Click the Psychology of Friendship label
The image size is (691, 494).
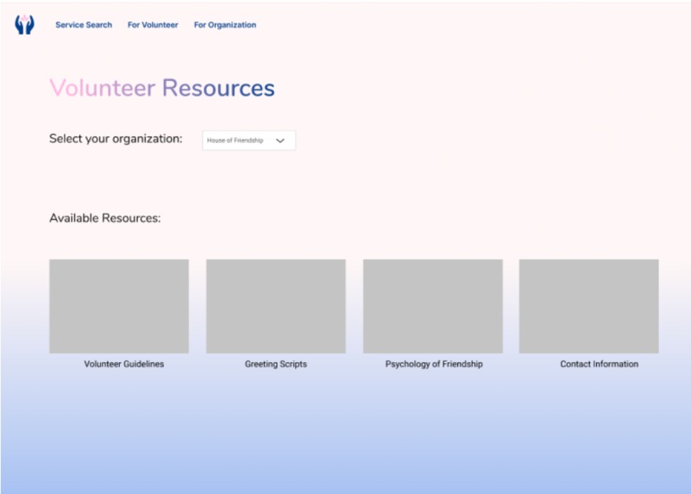tap(434, 364)
